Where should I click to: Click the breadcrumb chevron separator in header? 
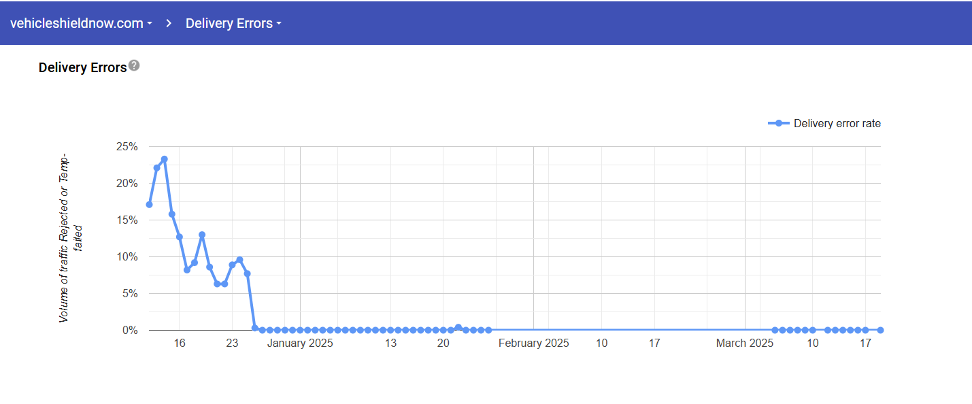(169, 23)
